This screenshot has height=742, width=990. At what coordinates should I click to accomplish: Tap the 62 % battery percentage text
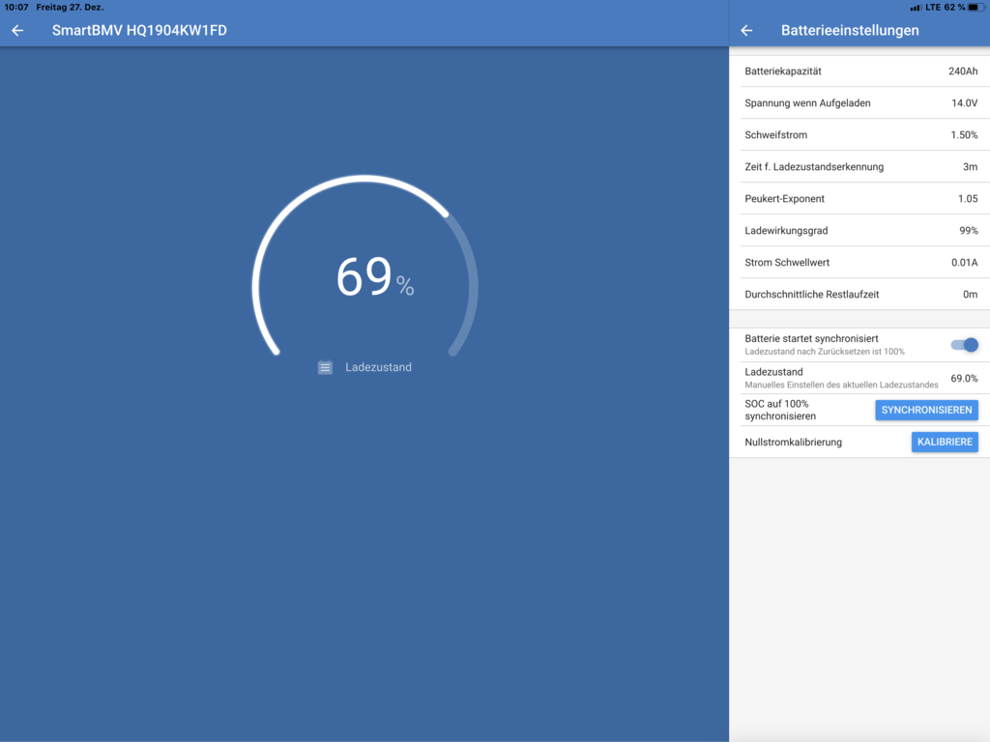click(954, 8)
